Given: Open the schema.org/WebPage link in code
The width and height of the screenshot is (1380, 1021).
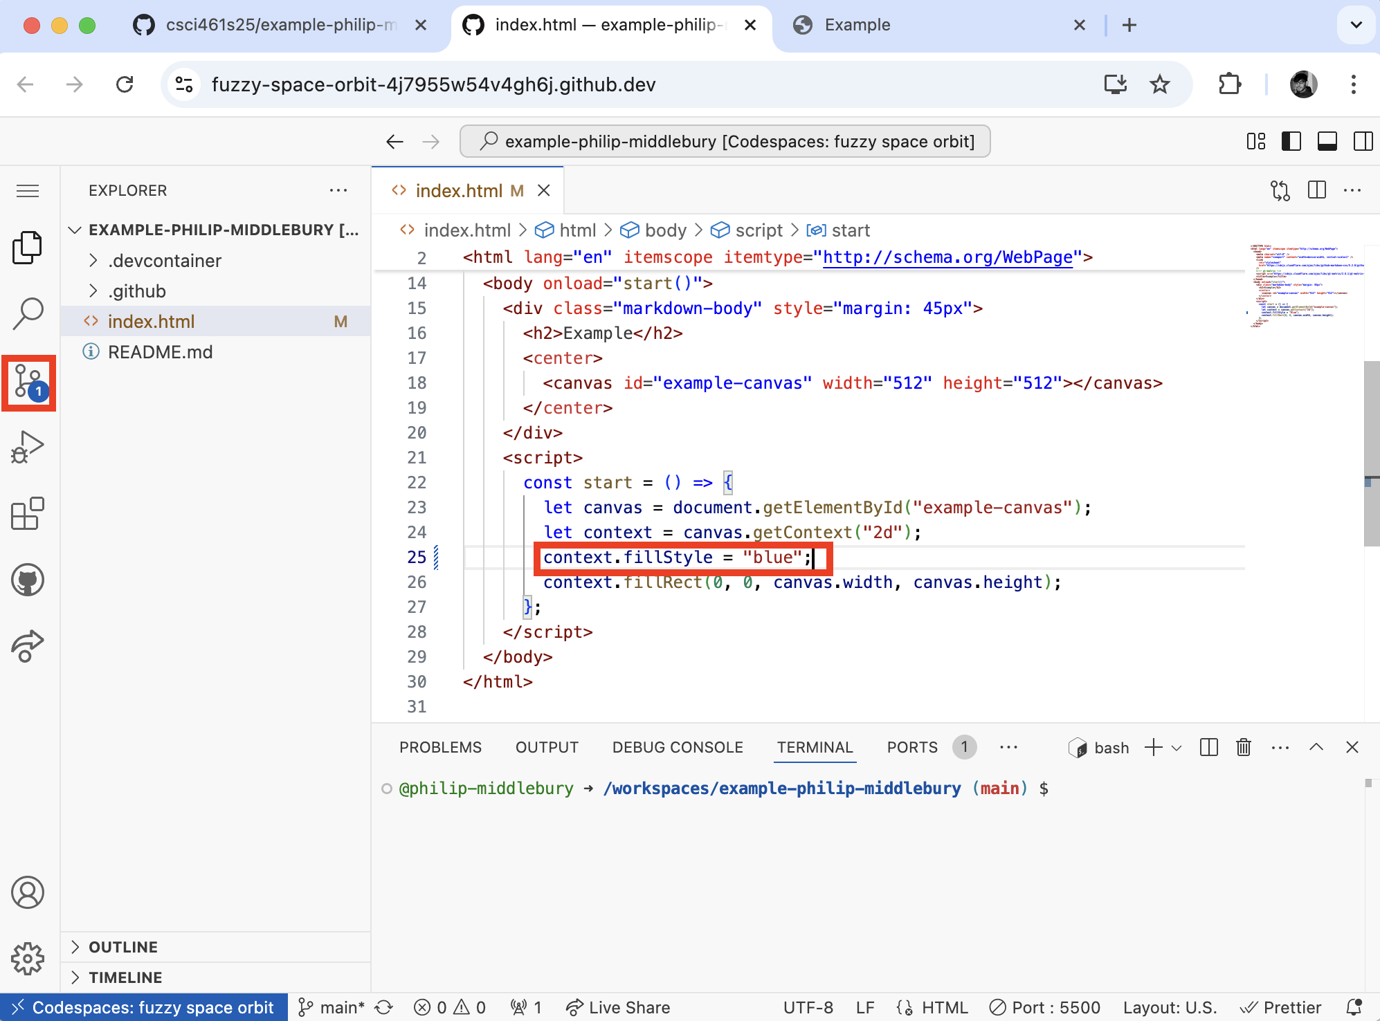Looking at the screenshot, I should 947,257.
